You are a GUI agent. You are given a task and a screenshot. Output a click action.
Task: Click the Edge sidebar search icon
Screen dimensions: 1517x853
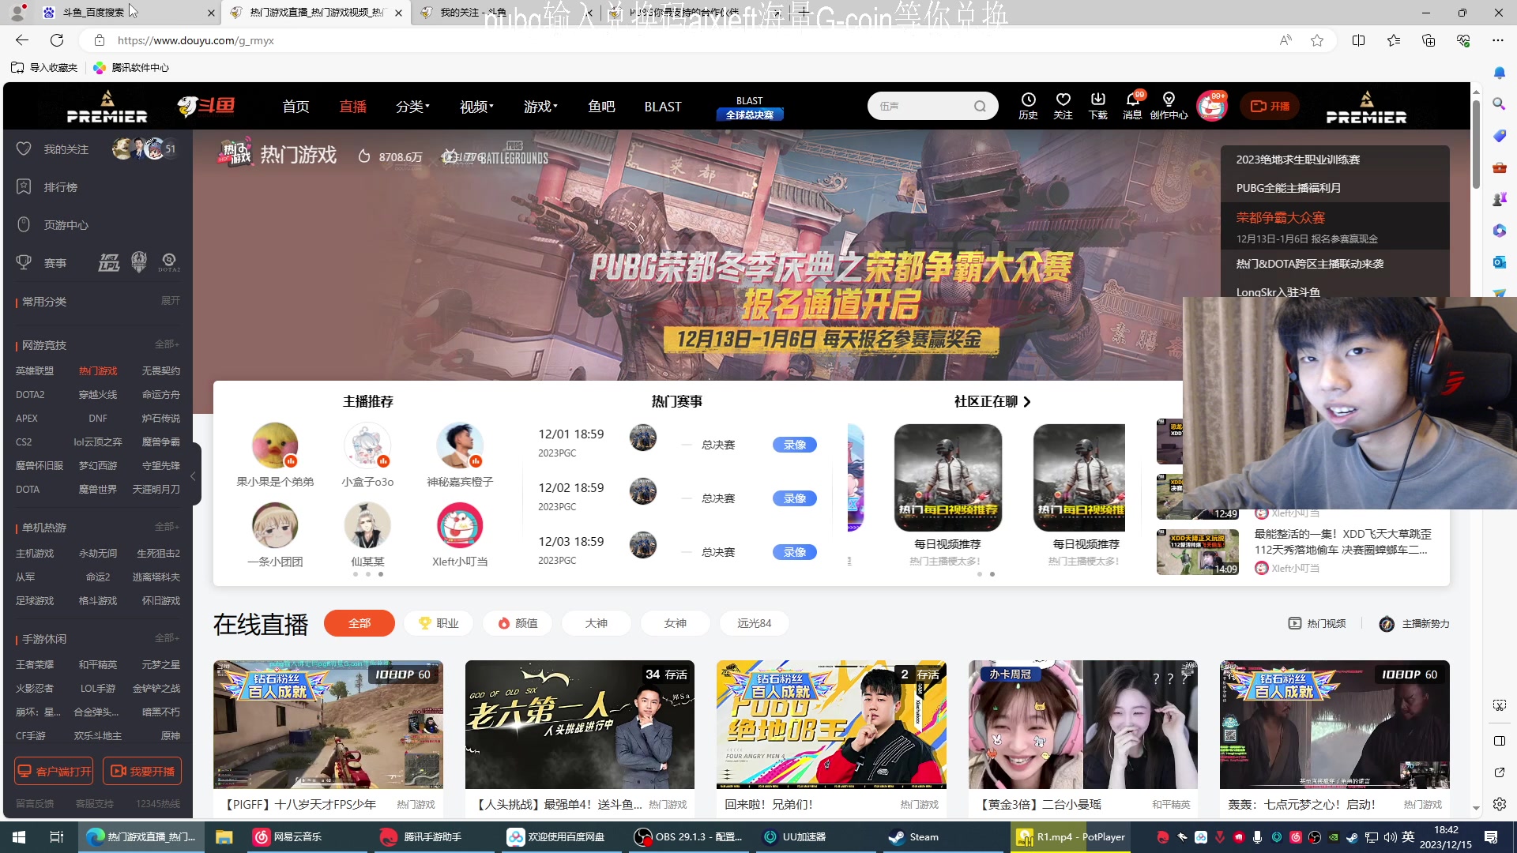tap(1499, 103)
